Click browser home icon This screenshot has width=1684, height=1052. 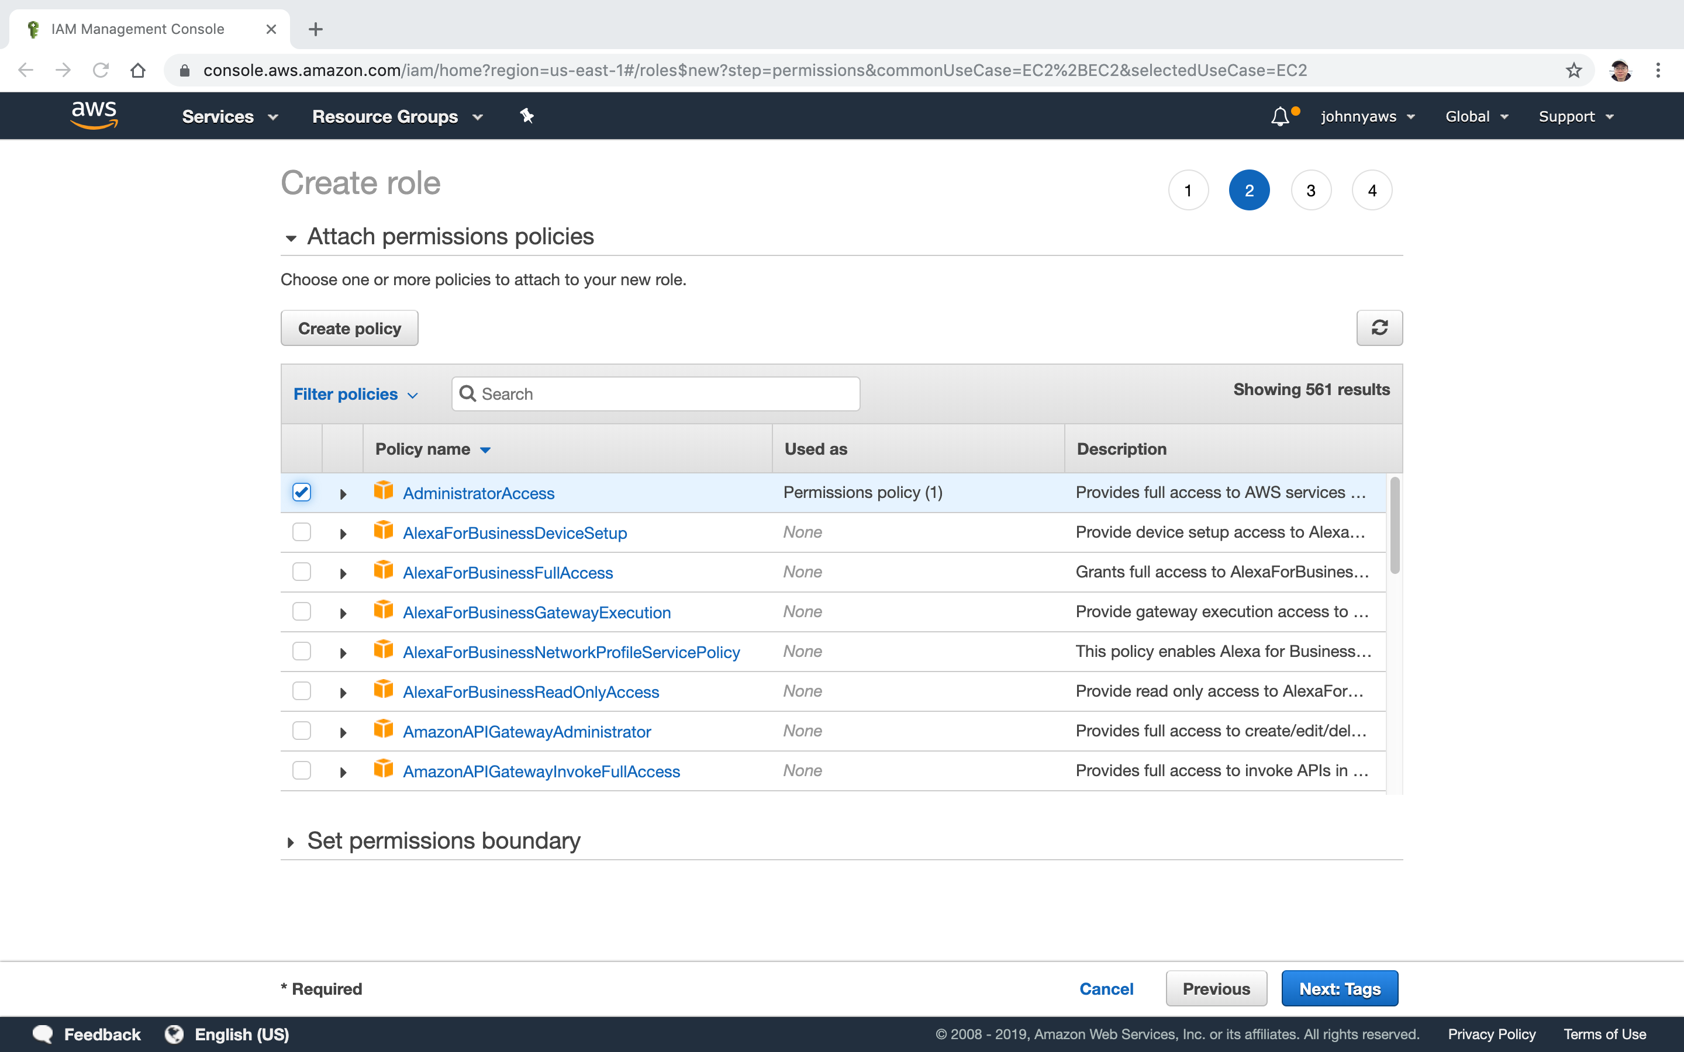[138, 70]
